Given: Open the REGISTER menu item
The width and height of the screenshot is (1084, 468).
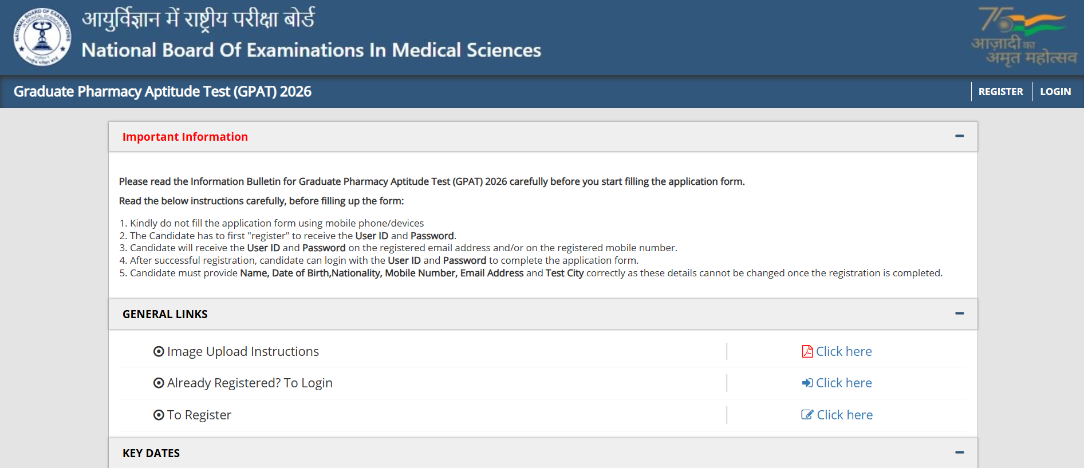Looking at the screenshot, I should coord(1000,92).
